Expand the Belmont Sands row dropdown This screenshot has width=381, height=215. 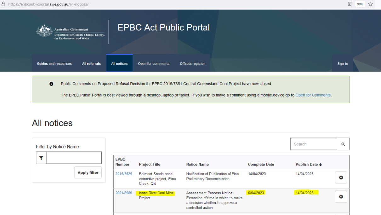pos(341,177)
